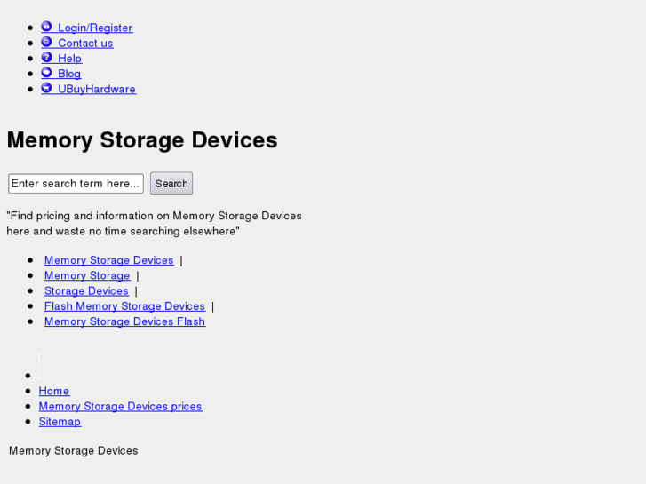Open 'Flash Memory Storage Devices' link
Screen dimensions: 646x484
[124, 306]
